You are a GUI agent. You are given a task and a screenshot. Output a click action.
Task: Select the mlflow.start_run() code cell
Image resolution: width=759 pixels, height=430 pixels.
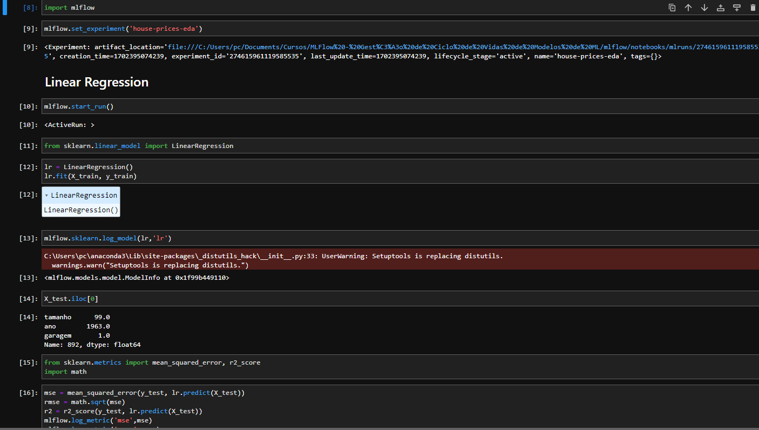pyautogui.click(x=400, y=106)
